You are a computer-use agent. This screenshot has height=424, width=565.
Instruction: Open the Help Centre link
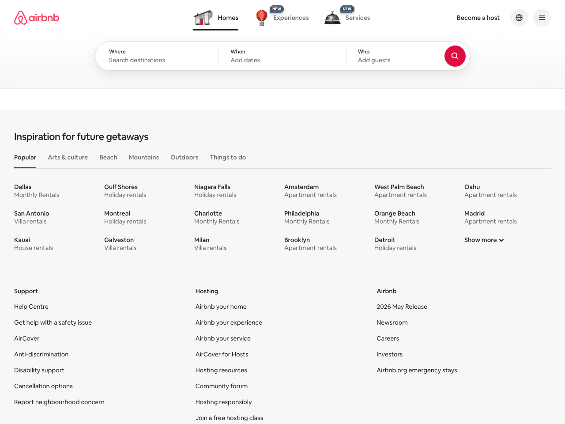31,307
